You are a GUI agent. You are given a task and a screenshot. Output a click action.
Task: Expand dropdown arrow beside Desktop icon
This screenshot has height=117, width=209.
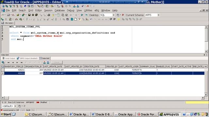click(121, 15)
